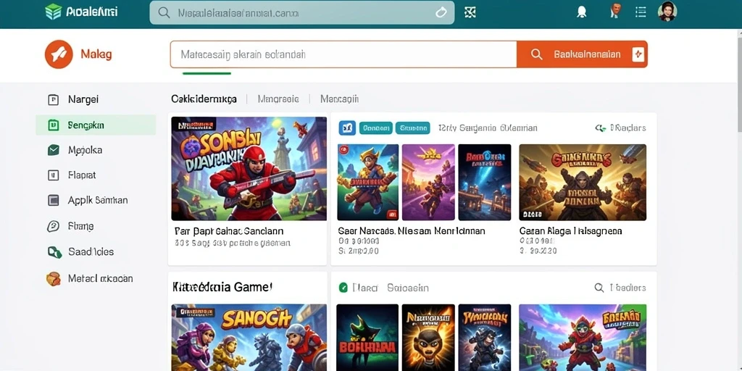This screenshot has width=742, height=371.
Task: Click the Saadlcies sidebar label
Action: tap(91, 251)
